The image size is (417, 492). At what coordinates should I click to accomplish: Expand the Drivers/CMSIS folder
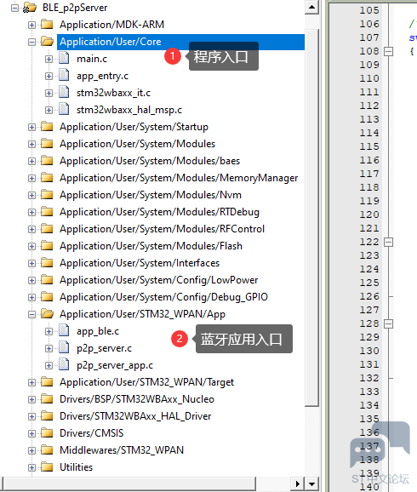coord(31,433)
